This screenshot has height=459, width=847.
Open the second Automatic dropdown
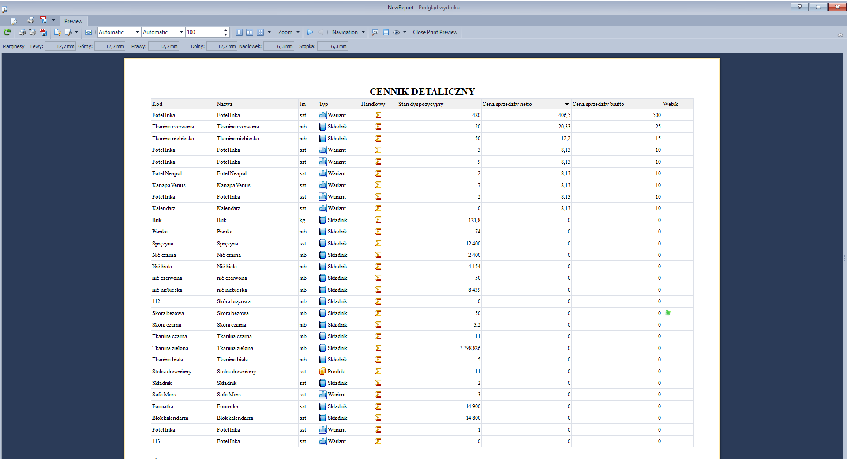[181, 32]
